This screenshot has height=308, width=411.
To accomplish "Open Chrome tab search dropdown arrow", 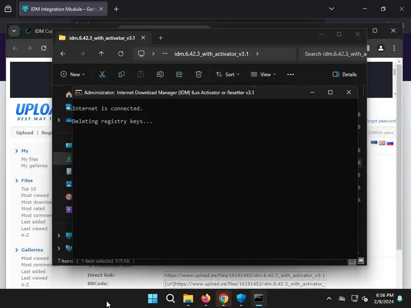I will 14,31.
